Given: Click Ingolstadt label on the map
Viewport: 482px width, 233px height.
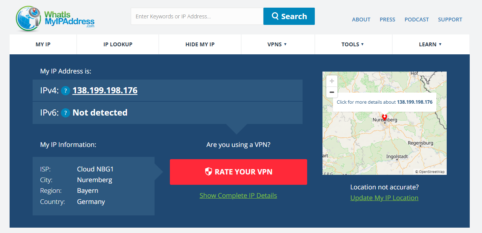Looking at the screenshot, I should pyautogui.click(x=397, y=156).
